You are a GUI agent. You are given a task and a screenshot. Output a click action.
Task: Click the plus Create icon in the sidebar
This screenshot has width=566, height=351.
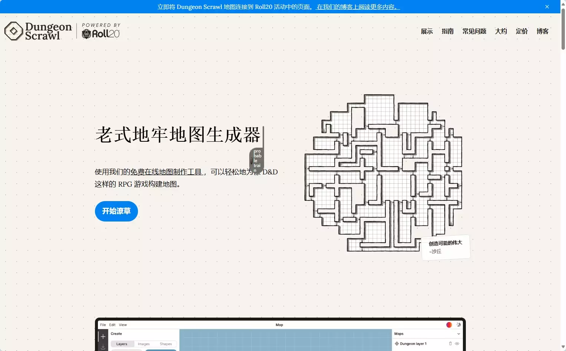(x=103, y=337)
